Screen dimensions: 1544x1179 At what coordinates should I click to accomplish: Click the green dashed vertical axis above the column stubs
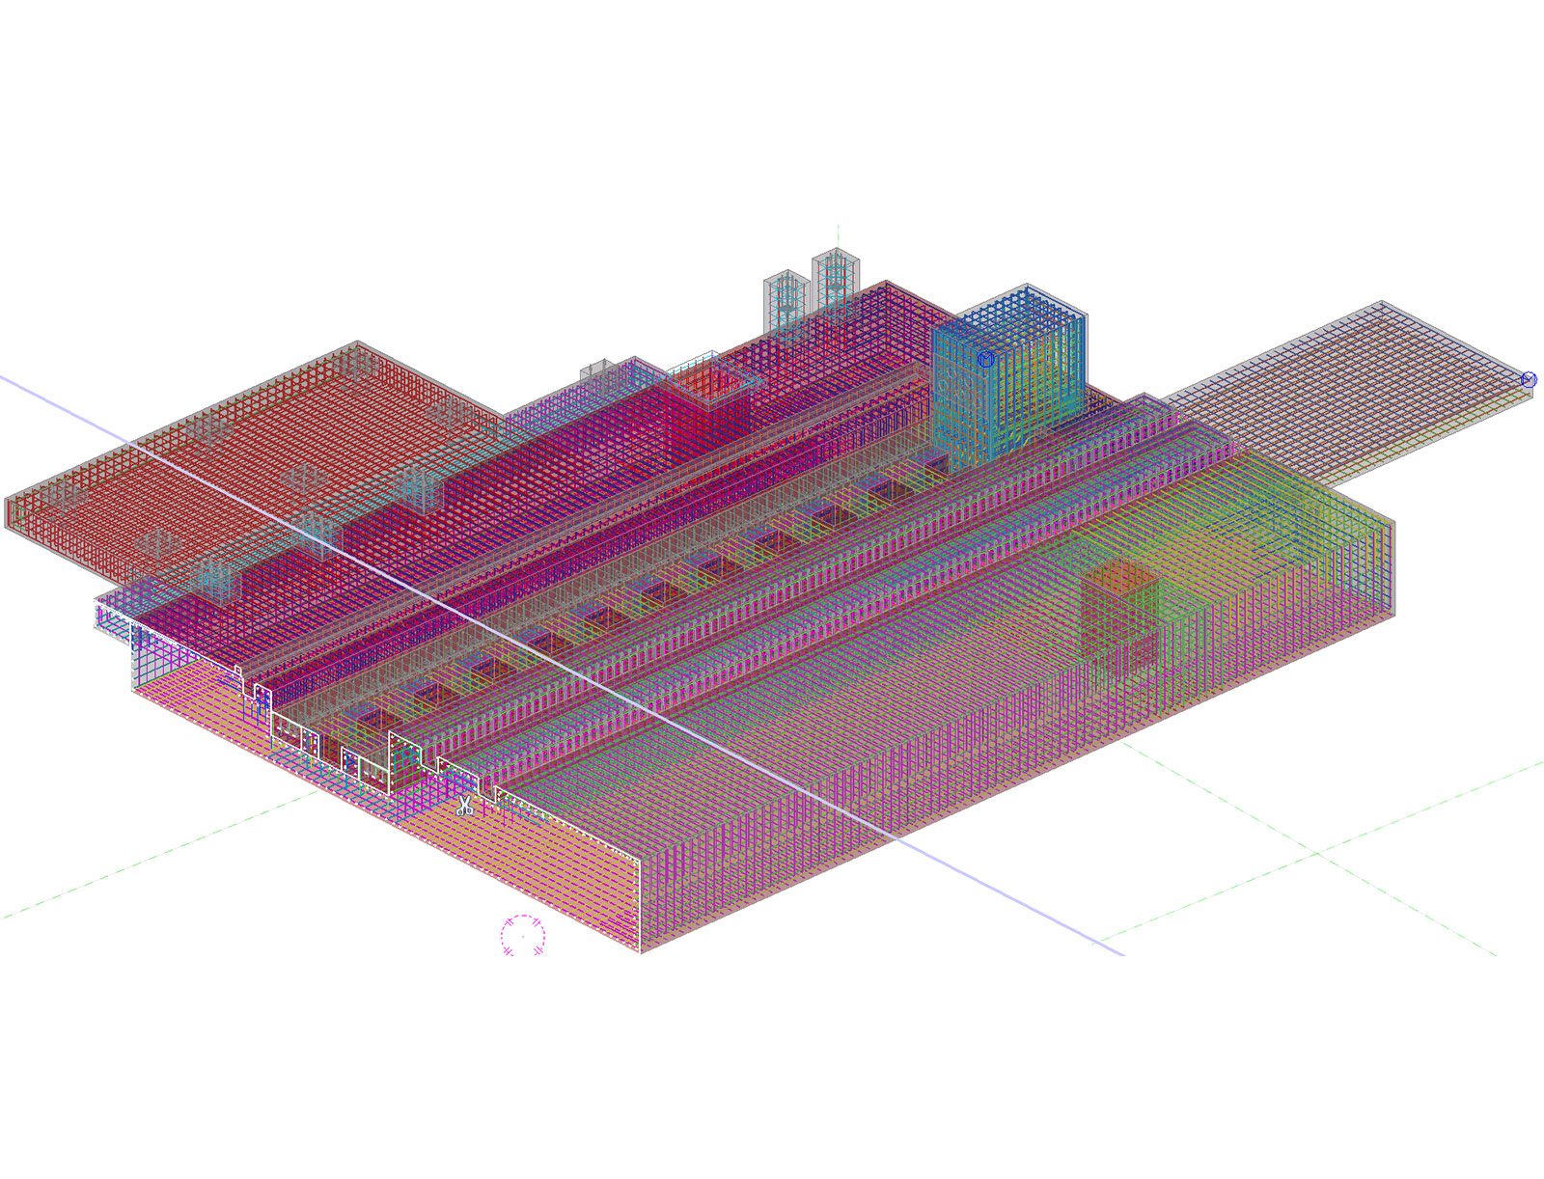838,235
